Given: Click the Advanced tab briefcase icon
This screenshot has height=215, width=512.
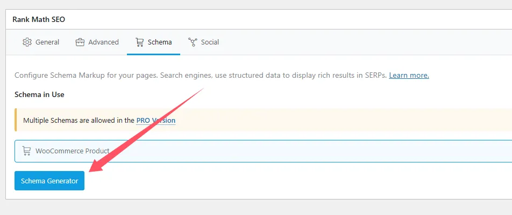Looking at the screenshot, I should coord(80,42).
